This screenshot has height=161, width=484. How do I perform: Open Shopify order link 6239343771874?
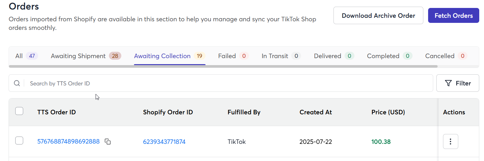(x=164, y=142)
